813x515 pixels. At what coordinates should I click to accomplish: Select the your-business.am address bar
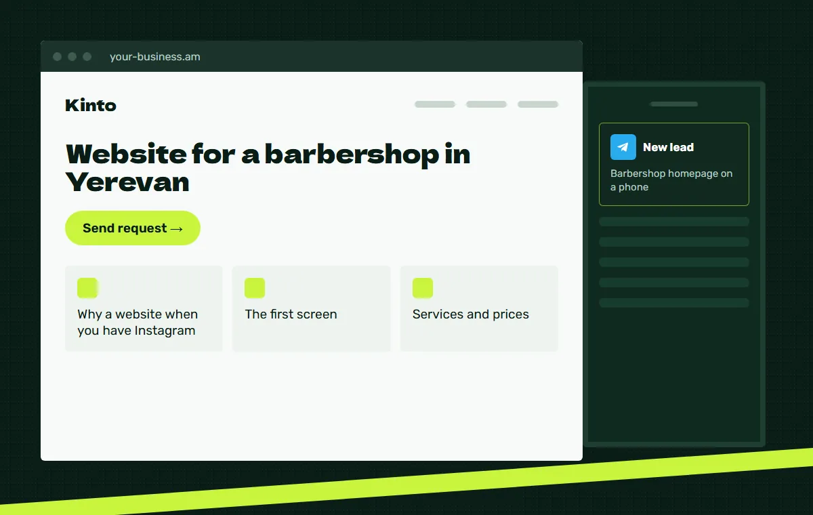155,57
